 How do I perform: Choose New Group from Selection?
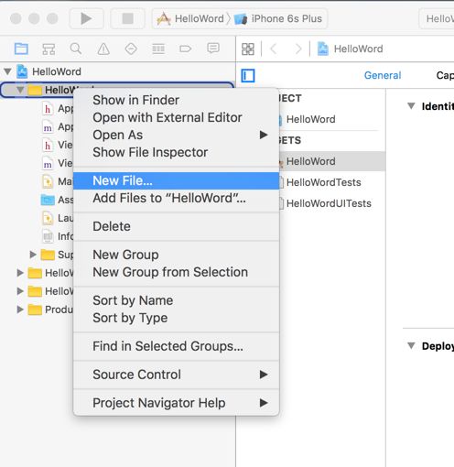pyautogui.click(x=176, y=272)
